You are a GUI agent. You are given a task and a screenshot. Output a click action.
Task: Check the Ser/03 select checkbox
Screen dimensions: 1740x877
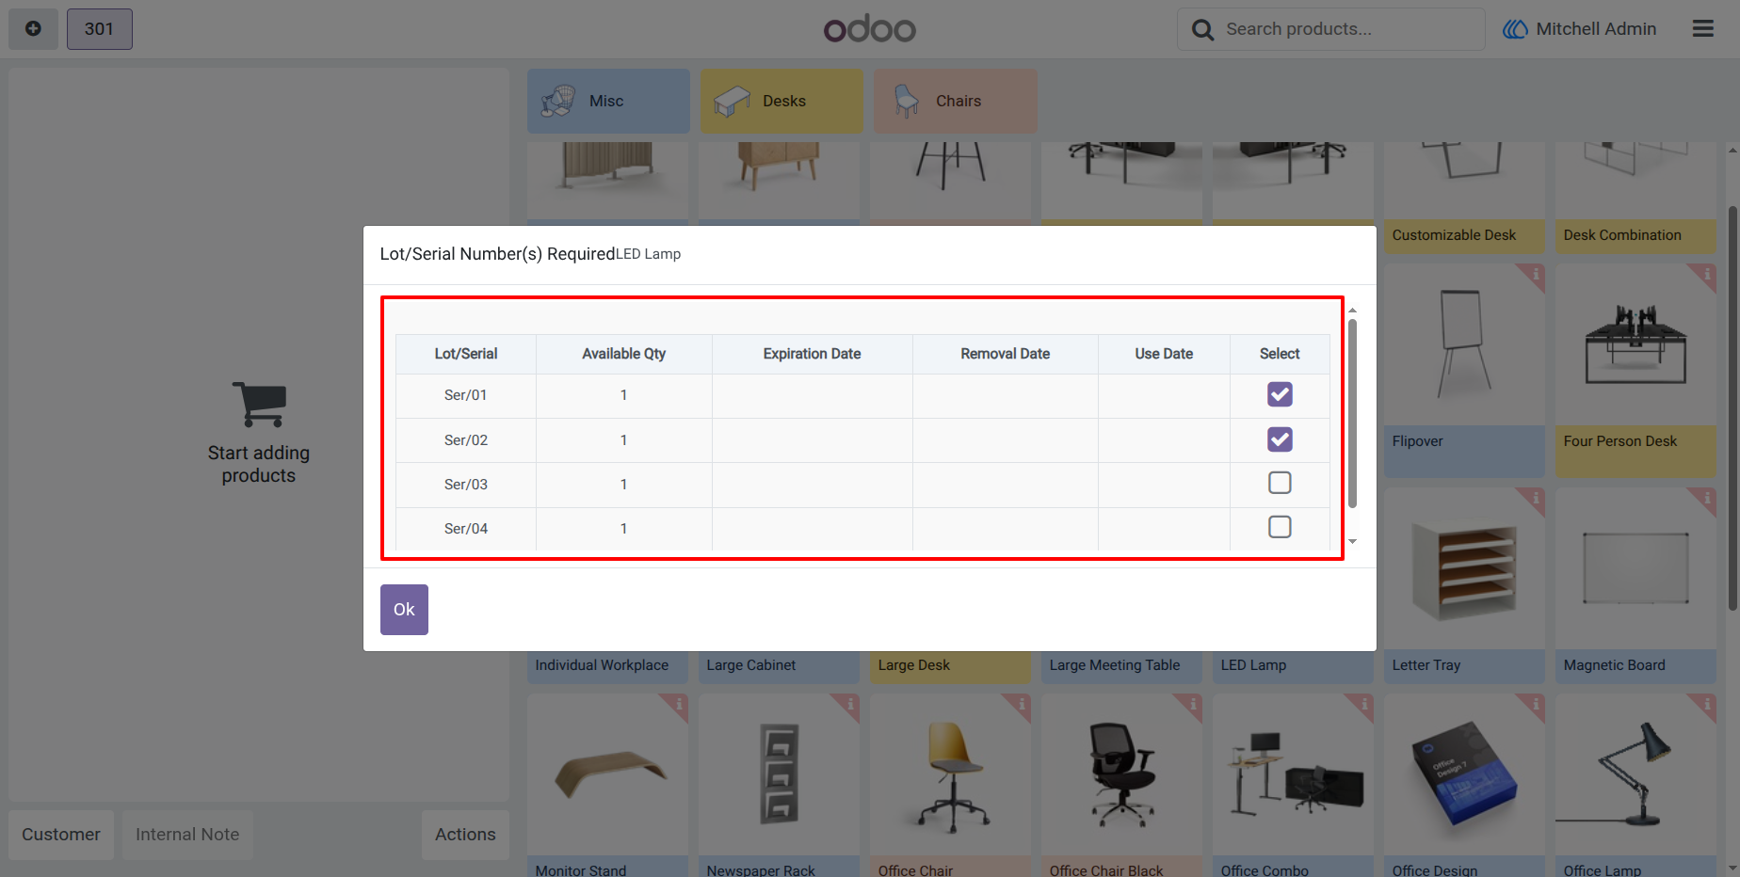click(1280, 483)
